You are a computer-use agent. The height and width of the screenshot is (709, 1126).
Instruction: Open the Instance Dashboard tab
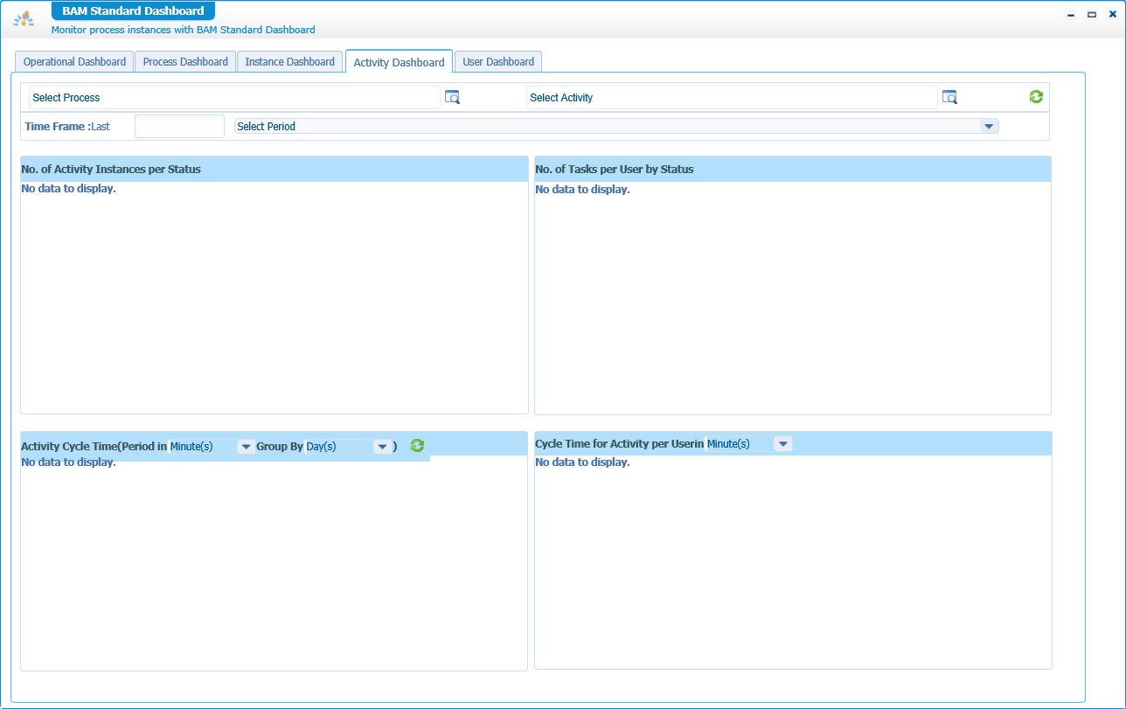tap(289, 62)
